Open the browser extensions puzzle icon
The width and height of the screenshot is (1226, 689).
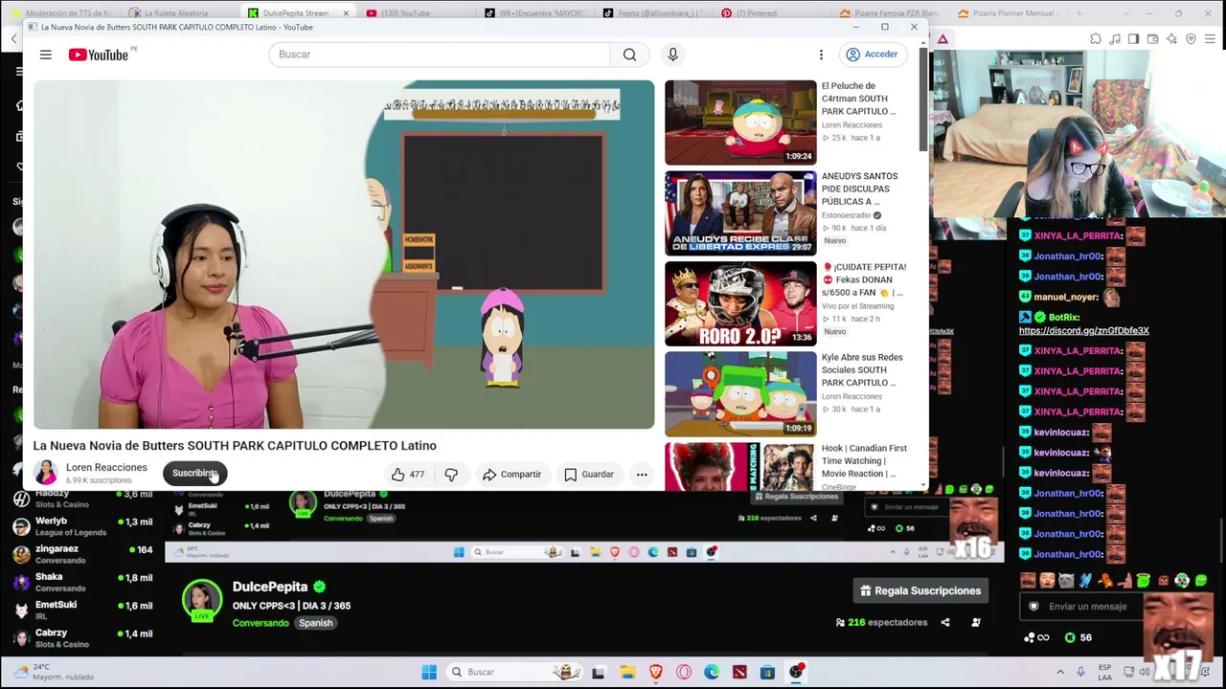pos(1096,39)
